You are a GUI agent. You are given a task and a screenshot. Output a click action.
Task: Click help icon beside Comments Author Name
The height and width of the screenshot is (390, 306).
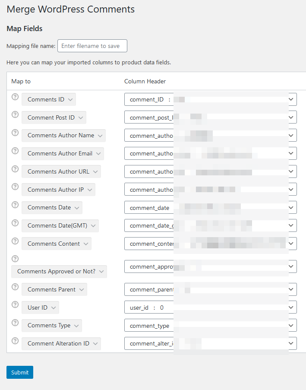click(x=15, y=133)
